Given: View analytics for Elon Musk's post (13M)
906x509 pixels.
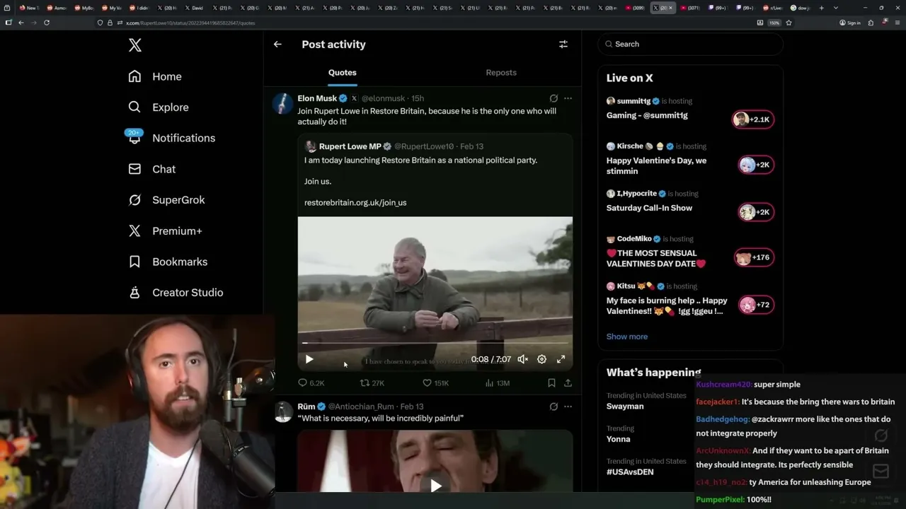Looking at the screenshot, I should [498, 383].
